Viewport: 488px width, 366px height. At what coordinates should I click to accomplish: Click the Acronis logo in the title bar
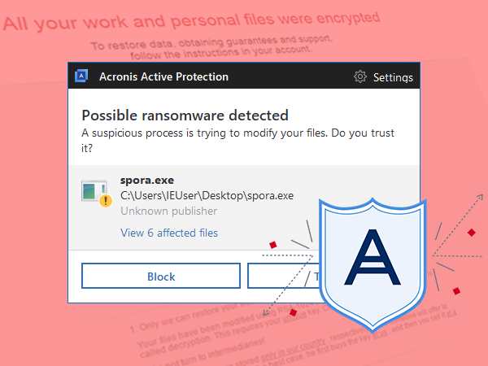click(81, 76)
